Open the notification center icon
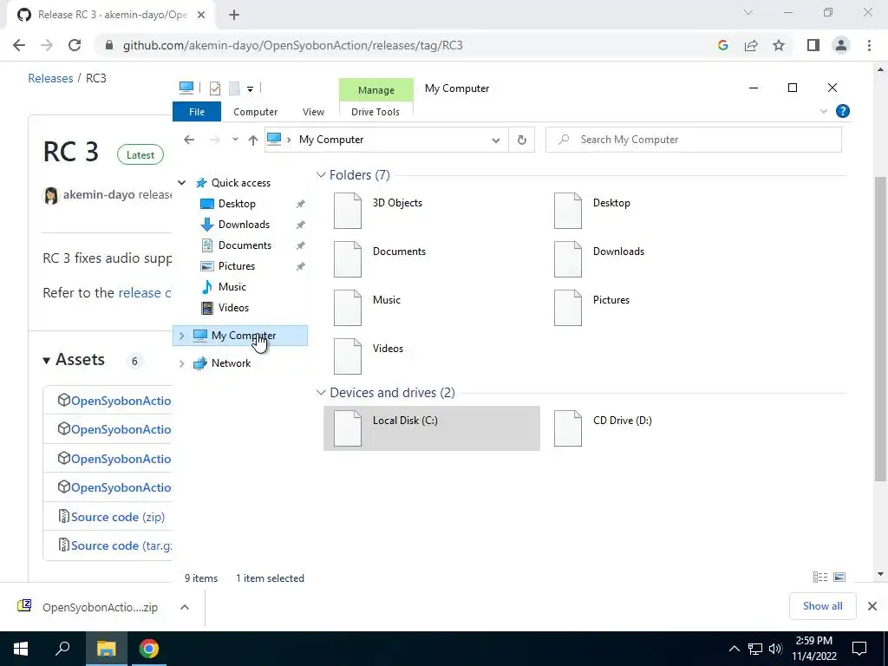The image size is (888, 666). point(859,649)
